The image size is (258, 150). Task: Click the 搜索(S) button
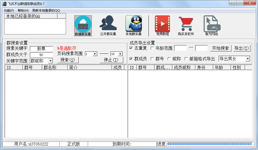[x=68, y=60]
